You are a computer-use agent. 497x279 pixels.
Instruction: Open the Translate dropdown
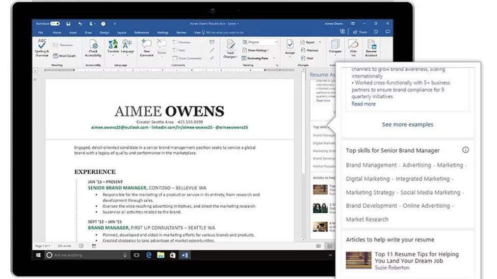coord(113,47)
